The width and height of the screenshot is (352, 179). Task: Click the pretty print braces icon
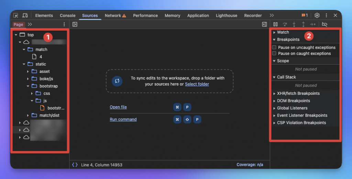75,165
